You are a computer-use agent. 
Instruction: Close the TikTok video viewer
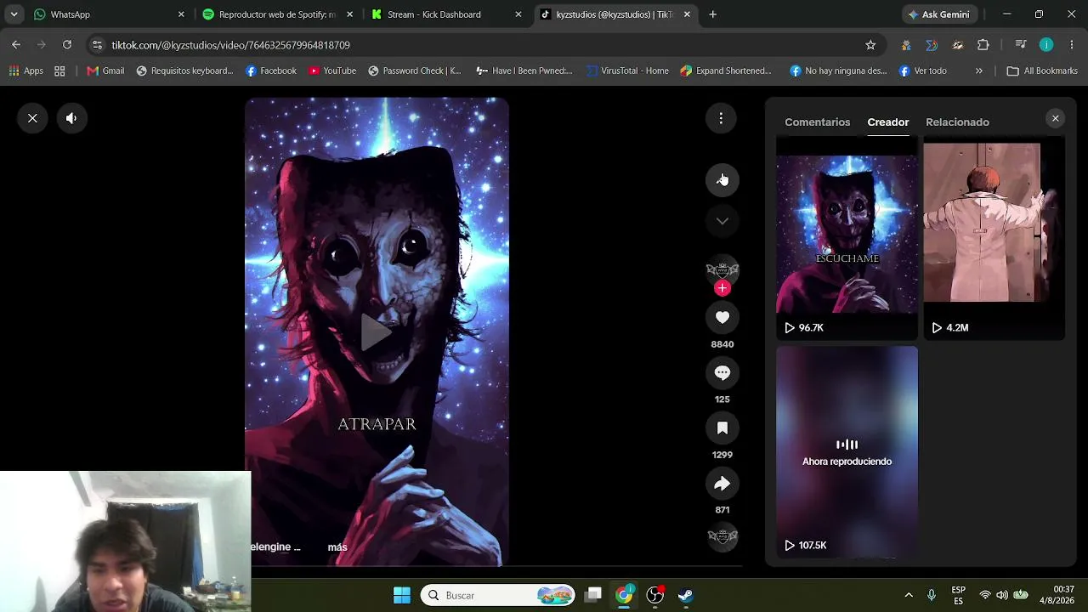tap(32, 118)
